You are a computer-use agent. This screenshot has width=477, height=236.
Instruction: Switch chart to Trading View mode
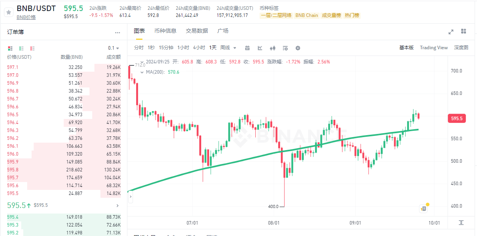pyautogui.click(x=434, y=48)
